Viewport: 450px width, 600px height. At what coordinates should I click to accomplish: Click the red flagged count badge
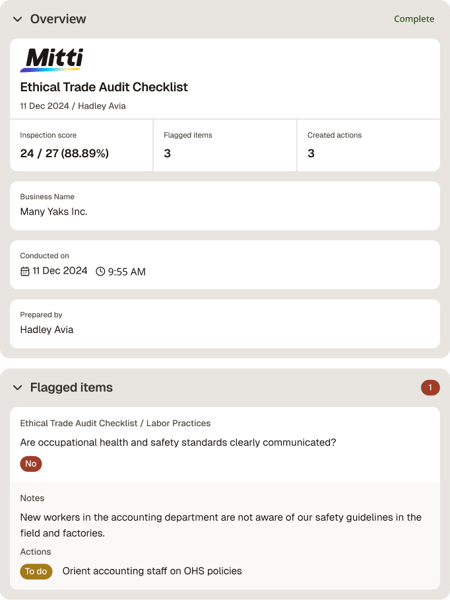pos(430,388)
